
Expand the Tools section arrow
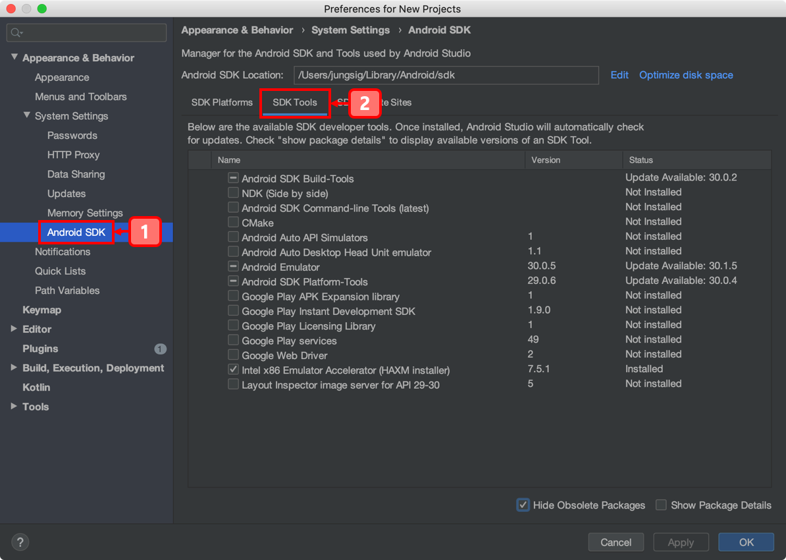(x=14, y=406)
